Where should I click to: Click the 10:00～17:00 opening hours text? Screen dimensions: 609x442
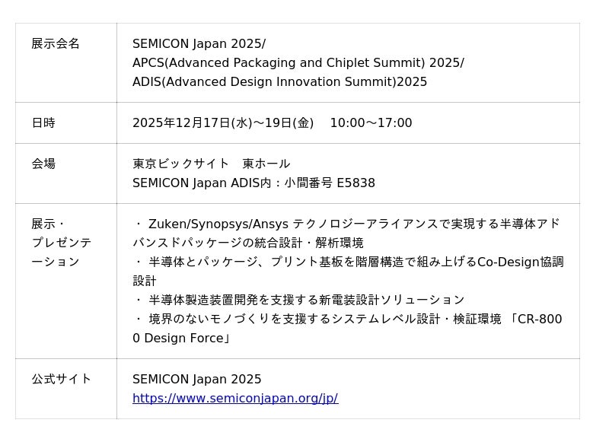click(371, 122)
